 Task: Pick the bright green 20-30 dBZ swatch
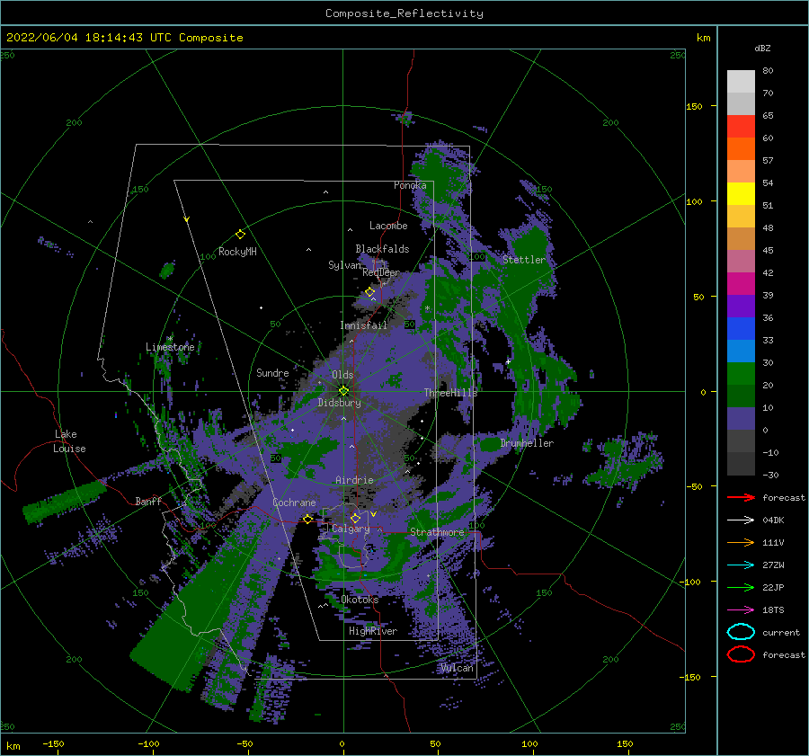pyautogui.click(x=741, y=374)
